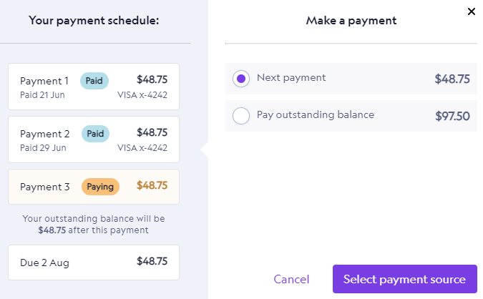This screenshot has height=299, width=483.
Task: Cancel the payment
Action: click(291, 279)
